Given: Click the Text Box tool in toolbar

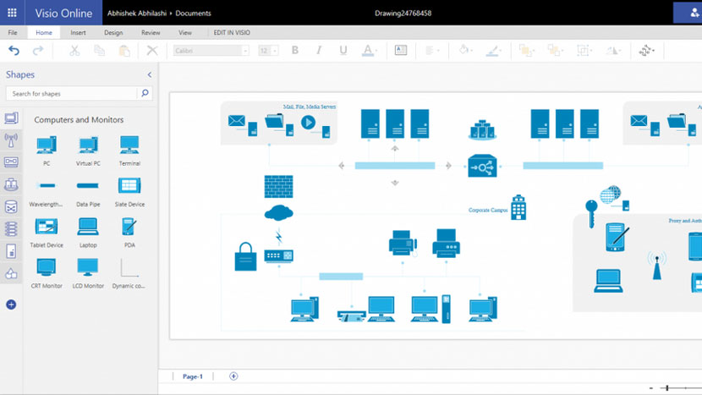Looking at the screenshot, I should [x=400, y=51].
